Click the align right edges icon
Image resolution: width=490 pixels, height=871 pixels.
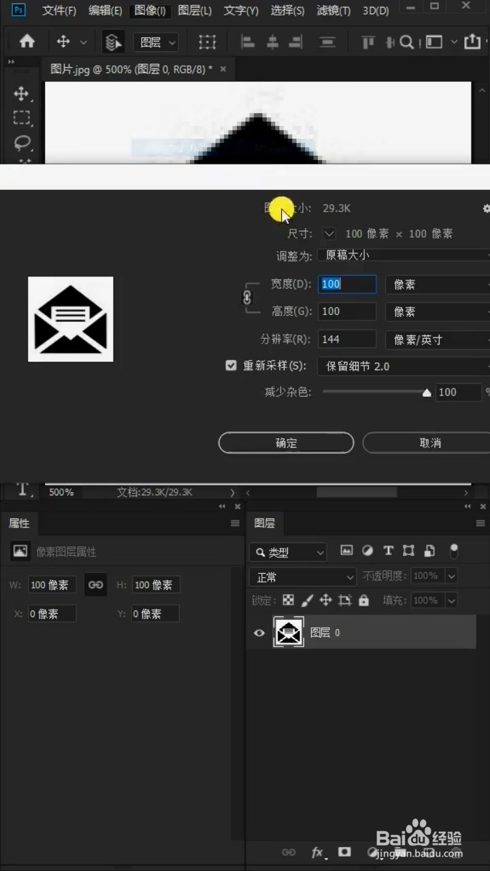coord(295,42)
